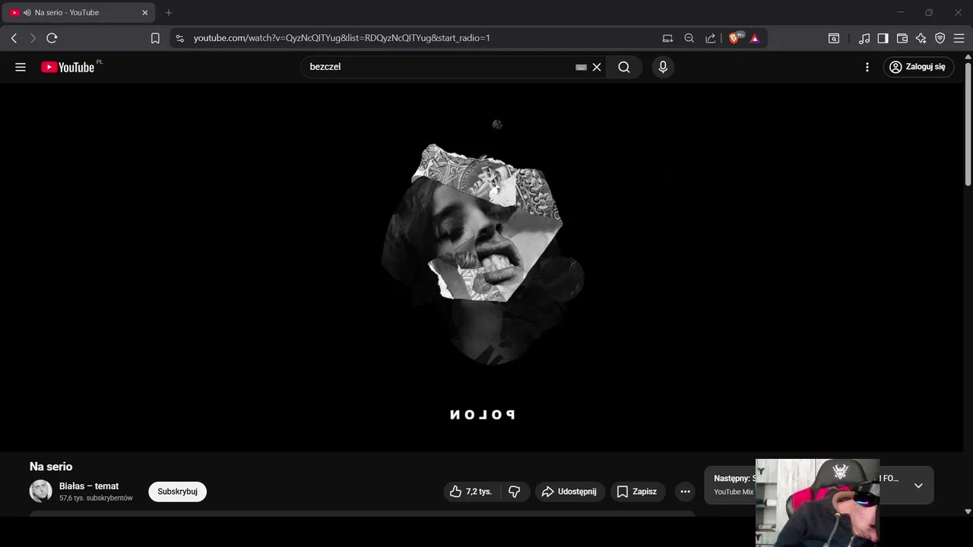The width and height of the screenshot is (973, 547).
Task: Reload the current page
Action: point(52,38)
